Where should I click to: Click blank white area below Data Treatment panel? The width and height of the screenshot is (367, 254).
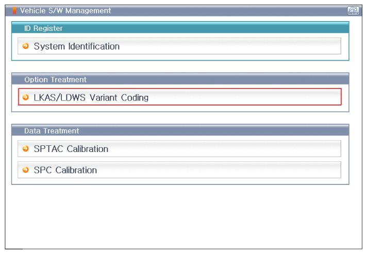[180, 216]
